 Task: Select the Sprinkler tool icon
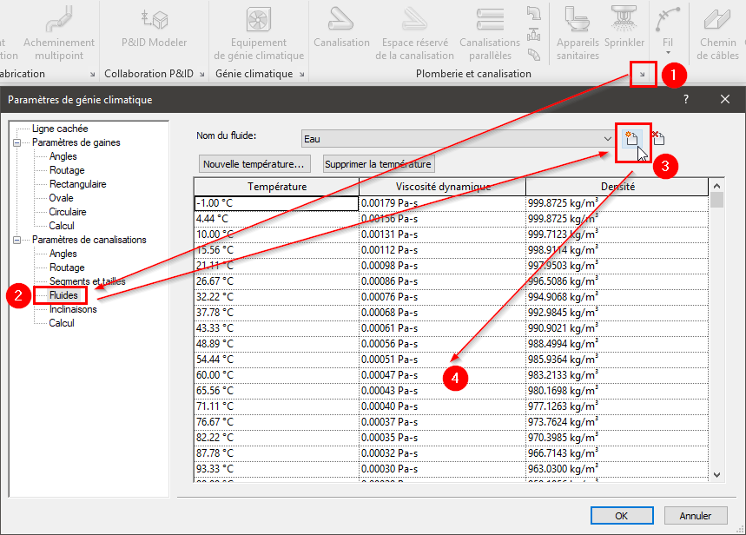point(624,21)
